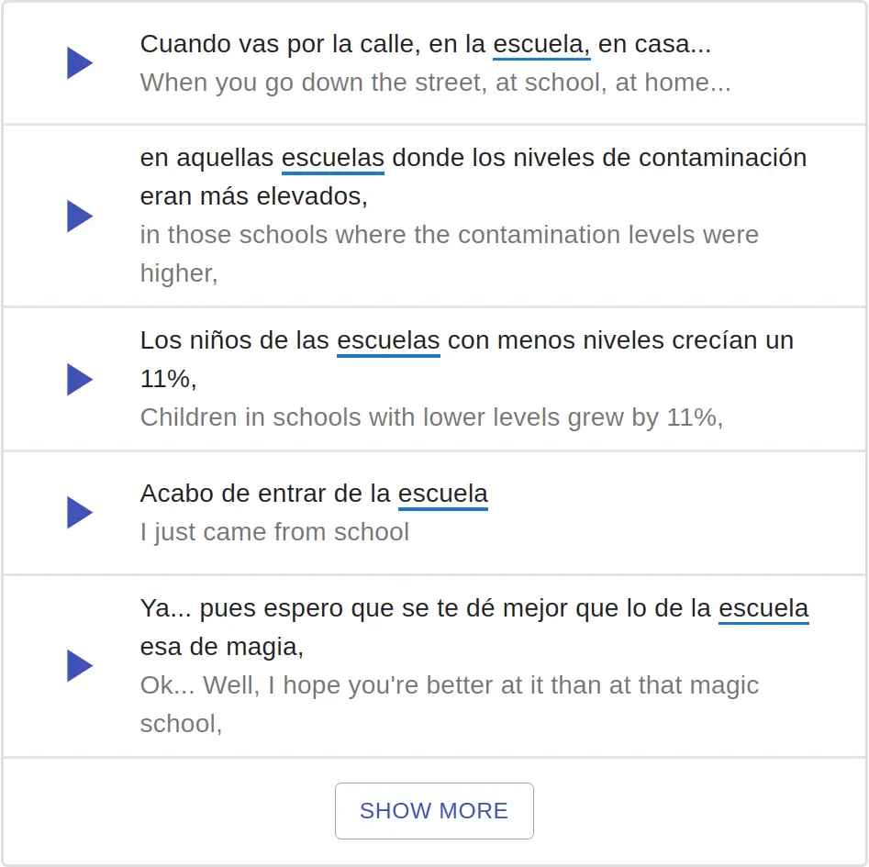
Task: Play audio for 'en aquellas escuelas' sentence
Action: click(x=80, y=217)
